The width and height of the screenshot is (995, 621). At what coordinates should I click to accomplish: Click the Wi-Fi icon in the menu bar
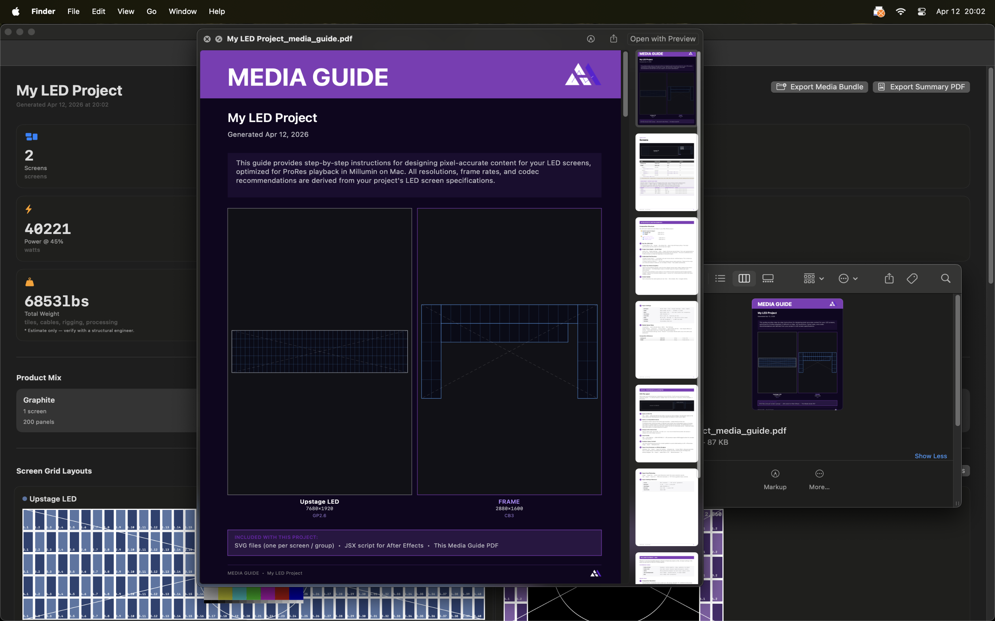tap(901, 11)
